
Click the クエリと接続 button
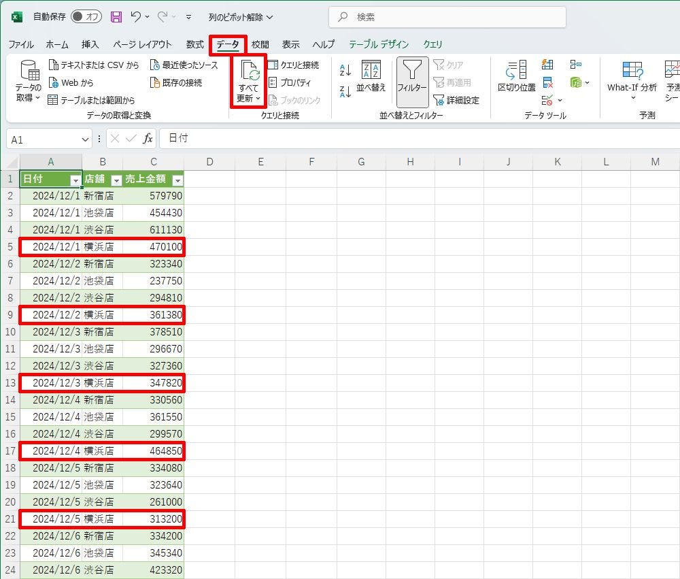click(x=293, y=65)
